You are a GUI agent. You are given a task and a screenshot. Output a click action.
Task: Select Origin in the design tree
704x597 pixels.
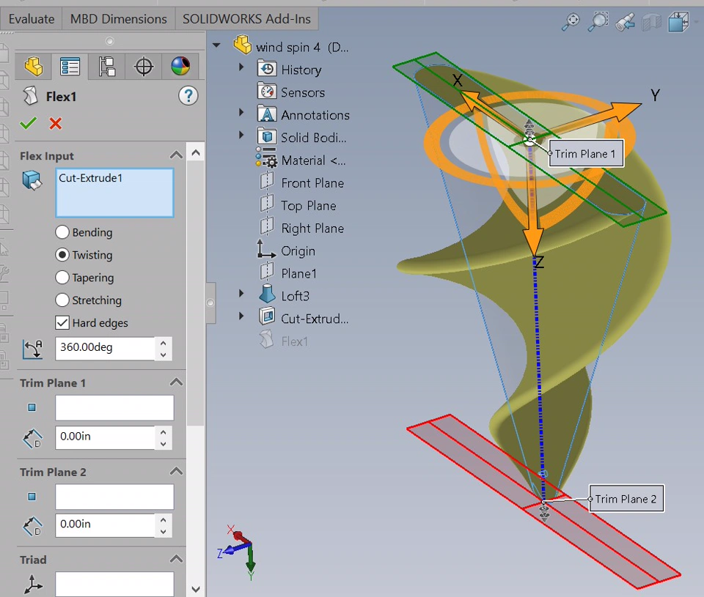[x=298, y=251]
